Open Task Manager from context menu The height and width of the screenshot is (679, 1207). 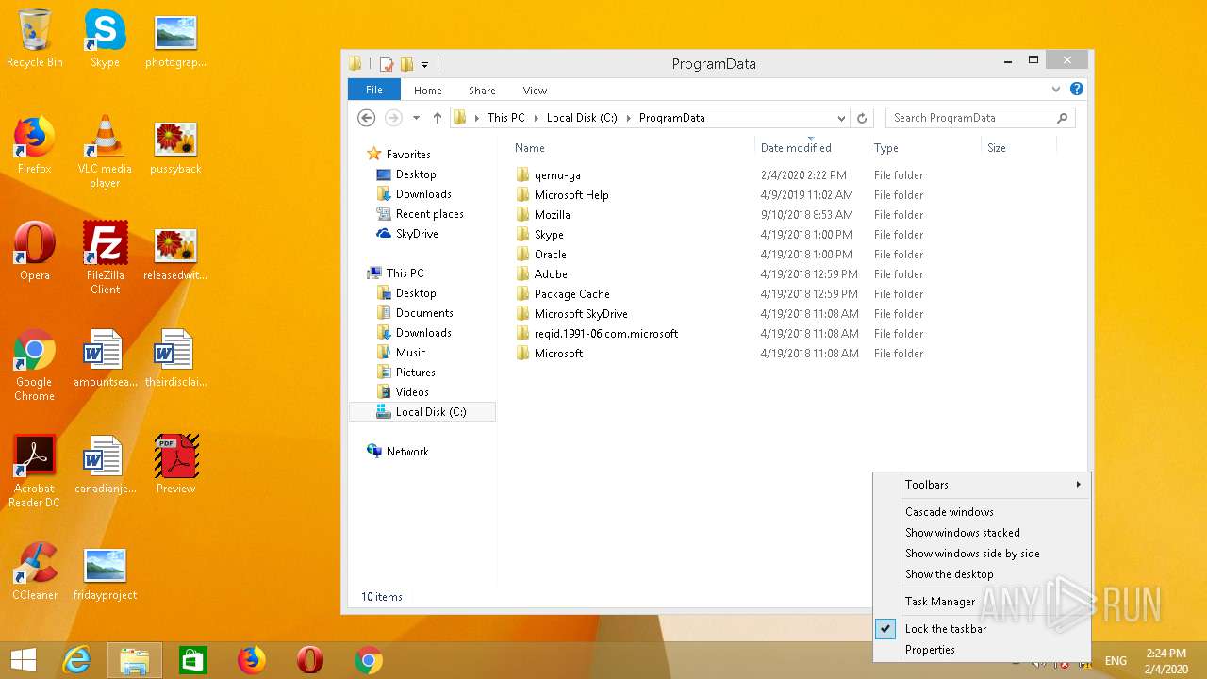tap(982, 602)
